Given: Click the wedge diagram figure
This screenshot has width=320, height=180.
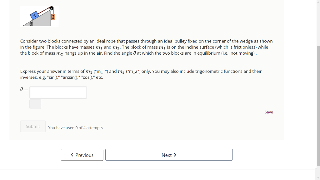Looking at the screenshot, I should (x=39, y=16).
